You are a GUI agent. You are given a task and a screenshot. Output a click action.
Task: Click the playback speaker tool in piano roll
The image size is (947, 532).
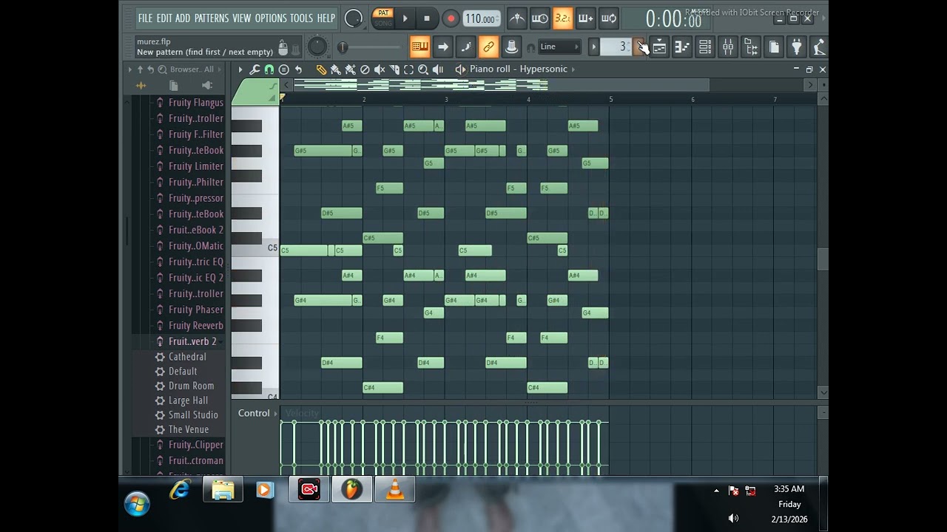point(438,69)
